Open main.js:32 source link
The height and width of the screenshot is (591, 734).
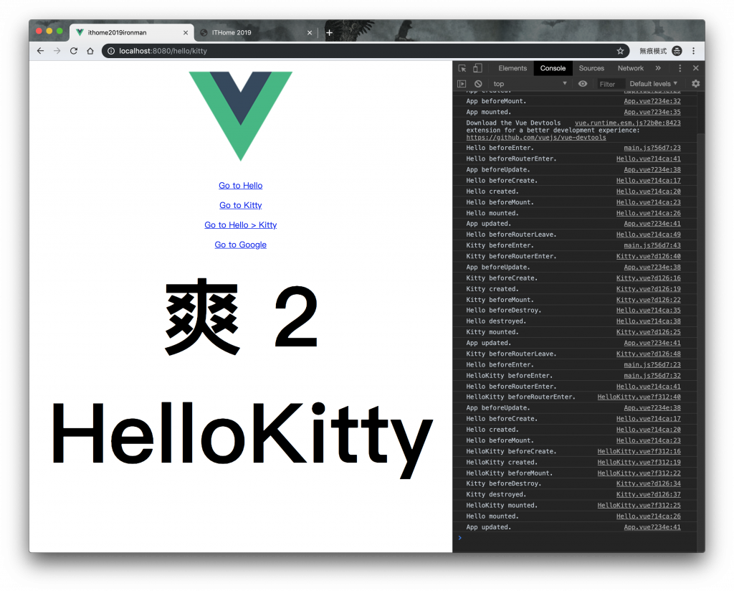coord(652,376)
